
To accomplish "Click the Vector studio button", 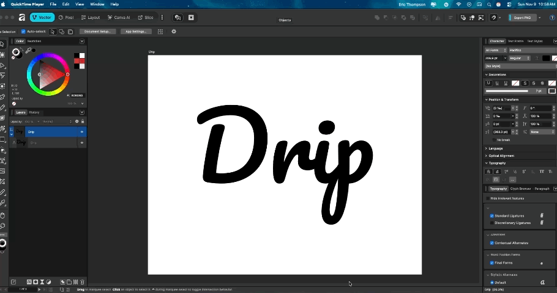I will tap(42, 17).
